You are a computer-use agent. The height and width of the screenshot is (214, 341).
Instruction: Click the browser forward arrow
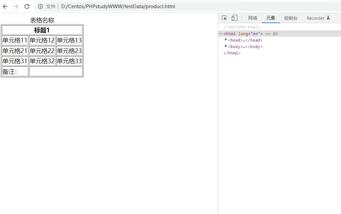point(16,6)
